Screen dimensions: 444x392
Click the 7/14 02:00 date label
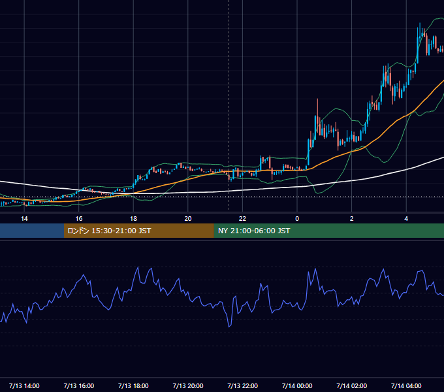(352, 385)
